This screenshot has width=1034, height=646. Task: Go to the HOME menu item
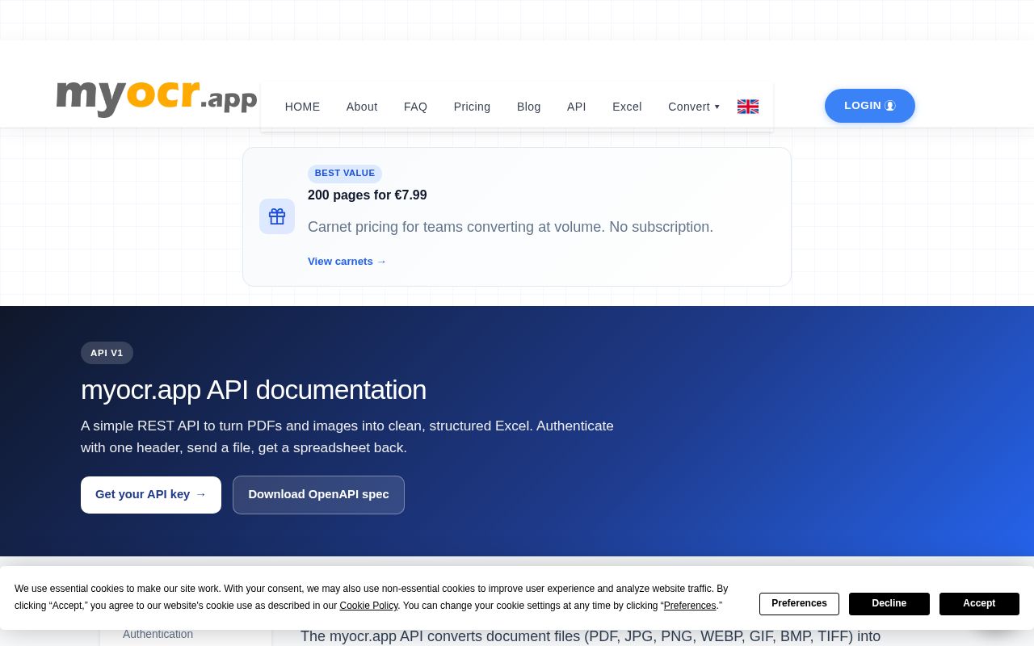tap(302, 107)
